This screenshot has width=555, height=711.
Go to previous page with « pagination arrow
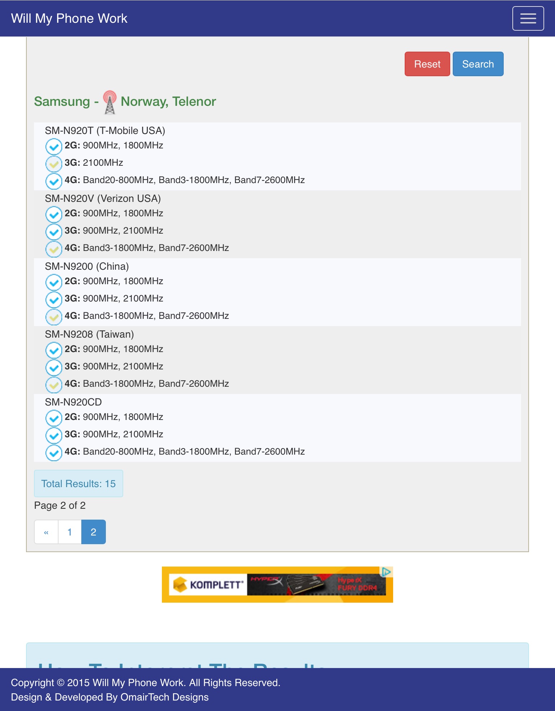46,532
